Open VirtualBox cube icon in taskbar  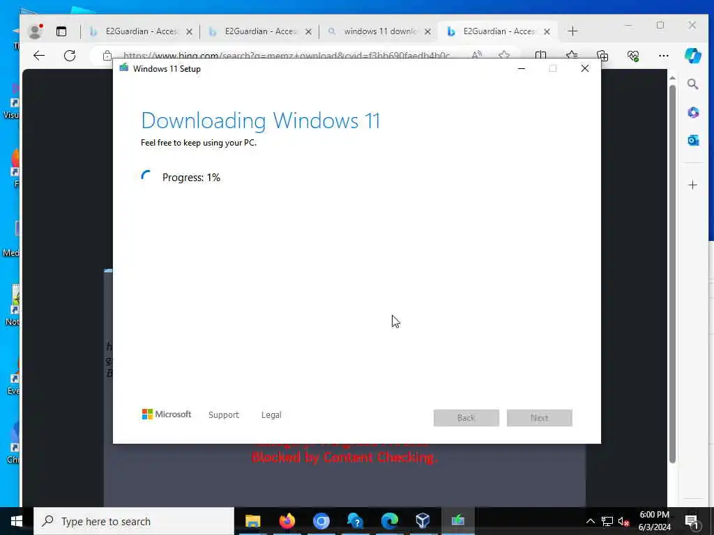tap(423, 521)
